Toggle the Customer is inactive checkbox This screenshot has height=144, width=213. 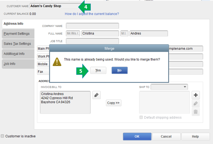[x=2, y=136]
